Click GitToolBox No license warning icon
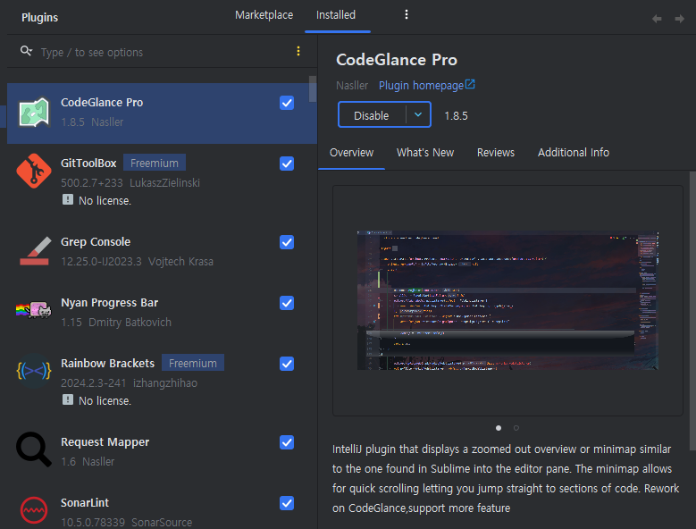Viewport: 696px width, 529px height. (x=68, y=199)
